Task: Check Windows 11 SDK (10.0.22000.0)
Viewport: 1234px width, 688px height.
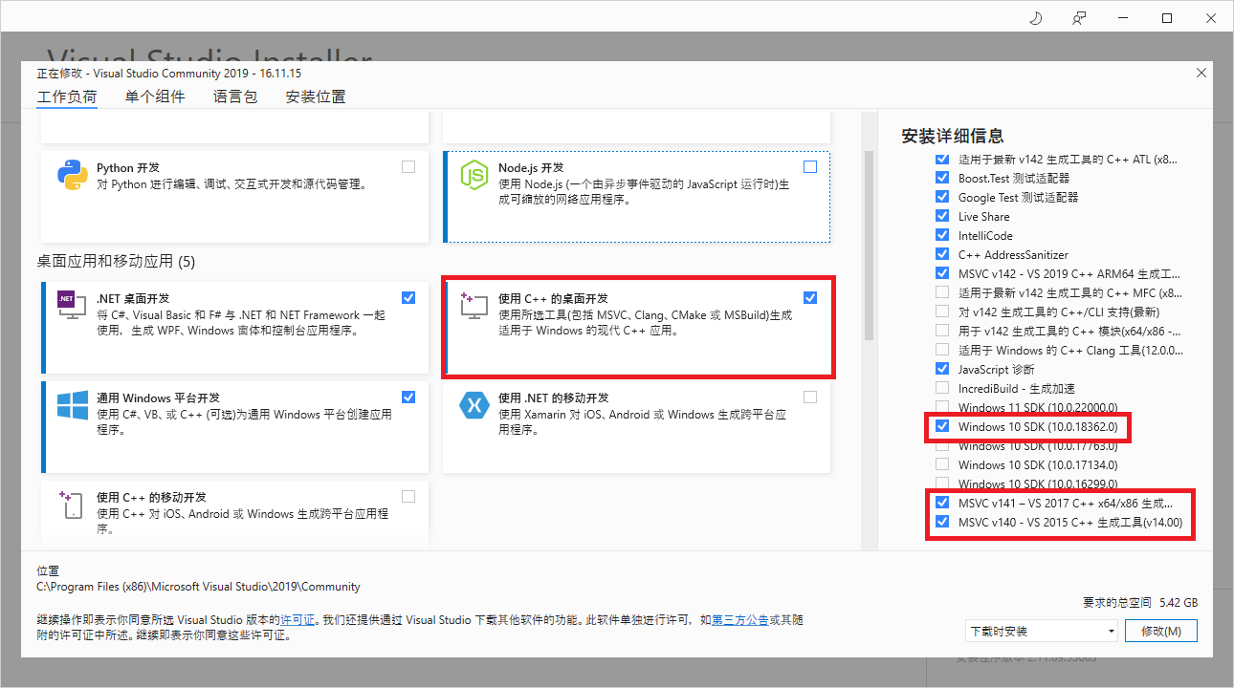Action: [942, 407]
